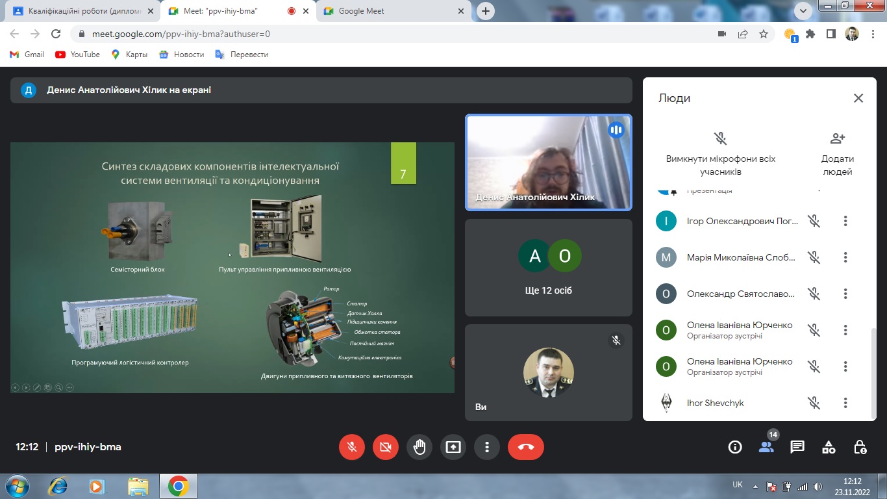
Task: Toggle your microphone on
Action: tap(352, 447)
